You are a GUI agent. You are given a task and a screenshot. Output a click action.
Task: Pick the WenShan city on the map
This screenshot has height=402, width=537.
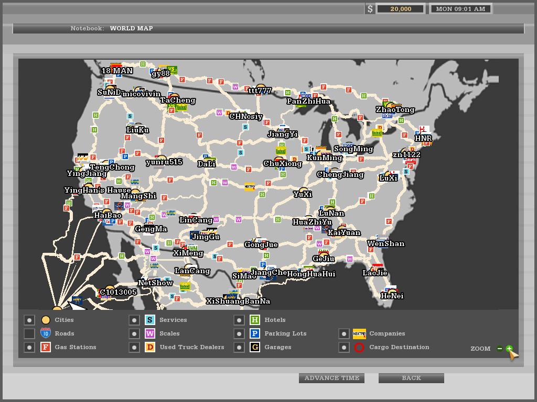pyautogui.click(x=385, y=243)
